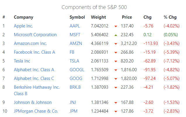The image size is (186, 117).
Task: Click the red down arrow in Tesla row
Action: coord(116,61)
